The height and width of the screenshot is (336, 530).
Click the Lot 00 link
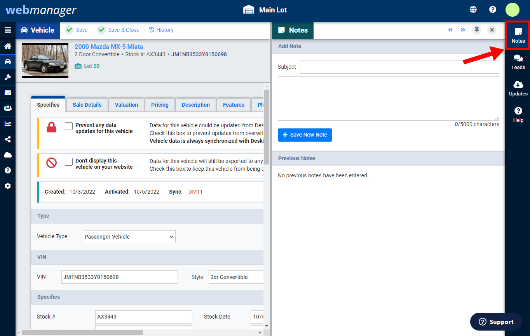87,66
